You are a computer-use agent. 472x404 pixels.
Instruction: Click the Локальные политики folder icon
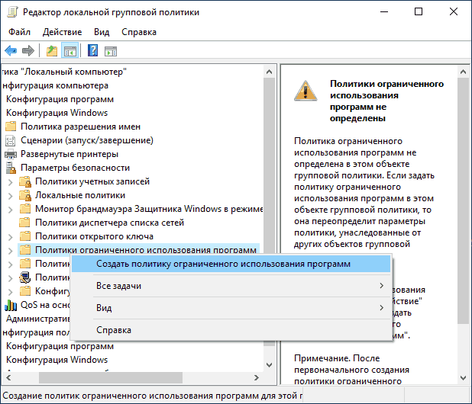coord(25,195)
